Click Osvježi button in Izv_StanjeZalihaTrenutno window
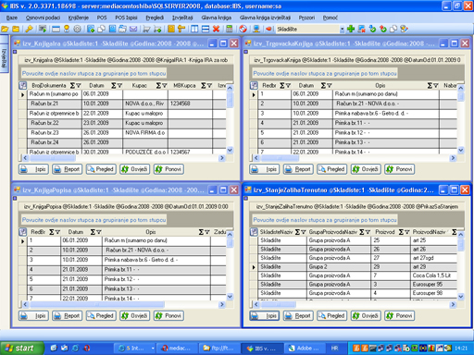The image size is (474, 355). (366, 316)
